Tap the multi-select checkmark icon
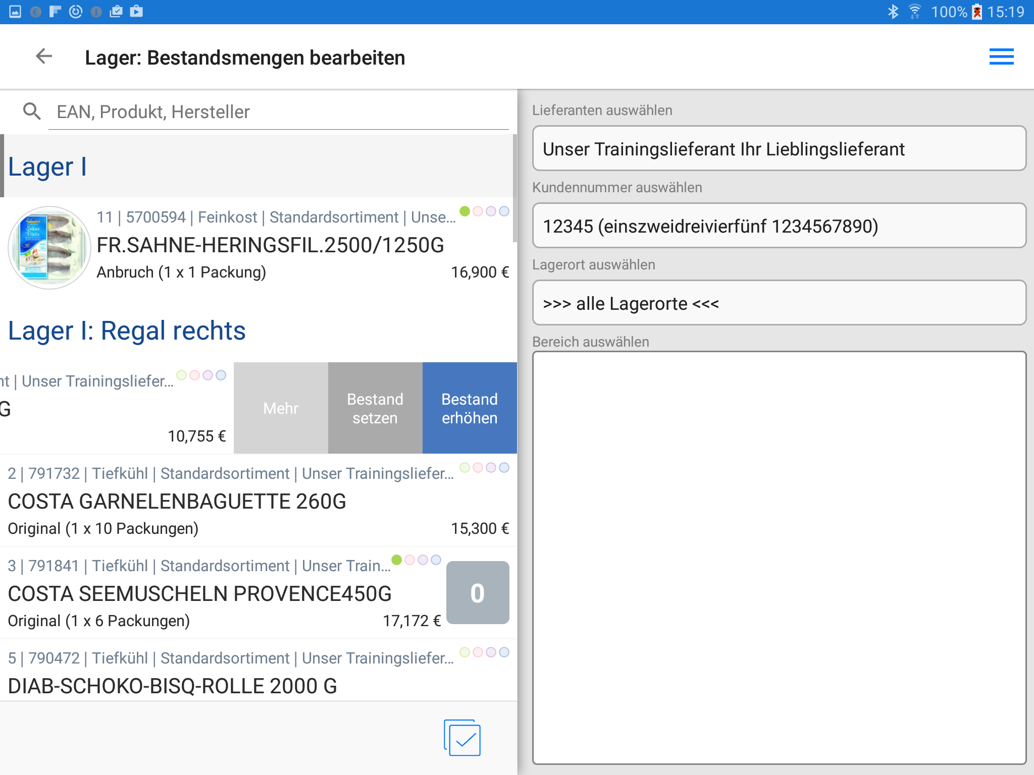The height and width of the screenshot is (775, 1034). 462,738
